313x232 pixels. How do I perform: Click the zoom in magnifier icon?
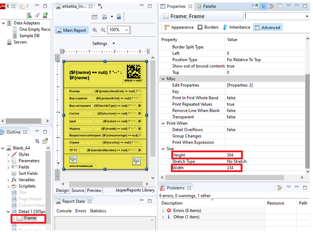95,30
